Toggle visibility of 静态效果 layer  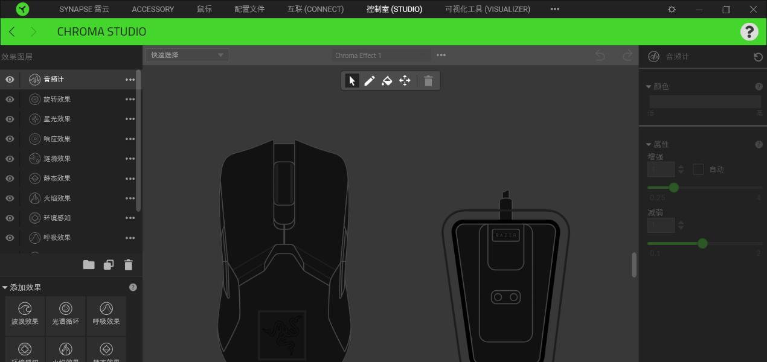click(x=10, y=179)
